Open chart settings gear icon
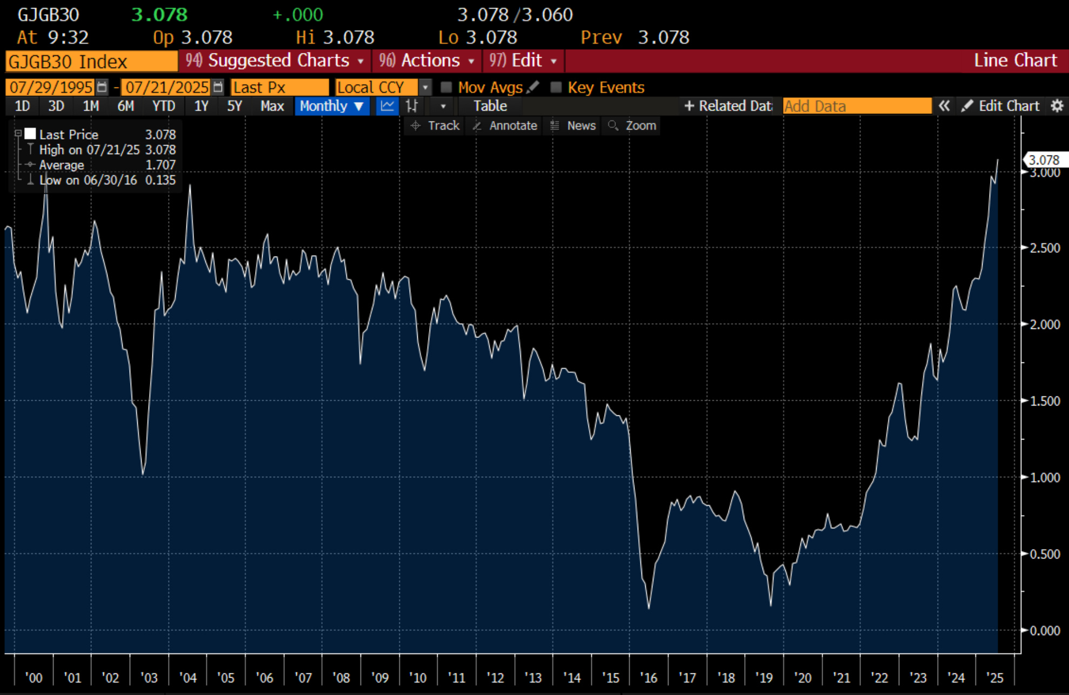Screen dimensions: 1069x695 [1057, 106]
